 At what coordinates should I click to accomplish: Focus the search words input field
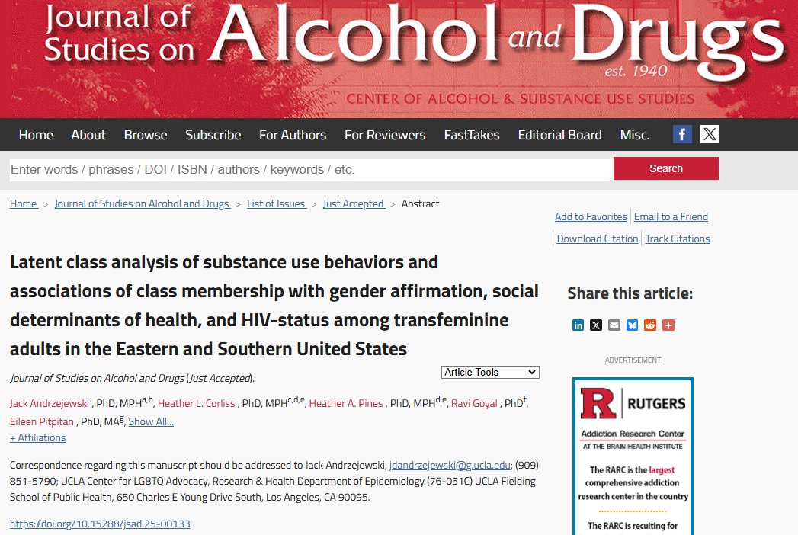311,169
